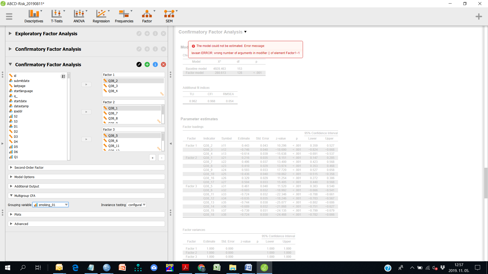488x274 pixels.
Task: Click the + button to add a new factor
Action: pos(152,158)
